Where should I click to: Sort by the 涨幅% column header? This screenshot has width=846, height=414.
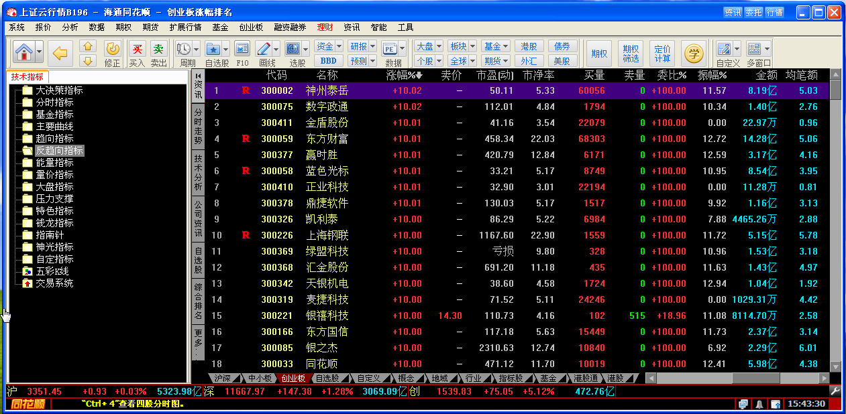(405, 75)
